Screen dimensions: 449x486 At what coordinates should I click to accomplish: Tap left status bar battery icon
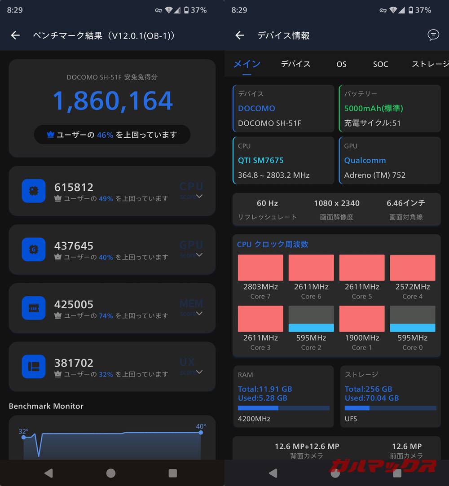(x=186, y=10)
